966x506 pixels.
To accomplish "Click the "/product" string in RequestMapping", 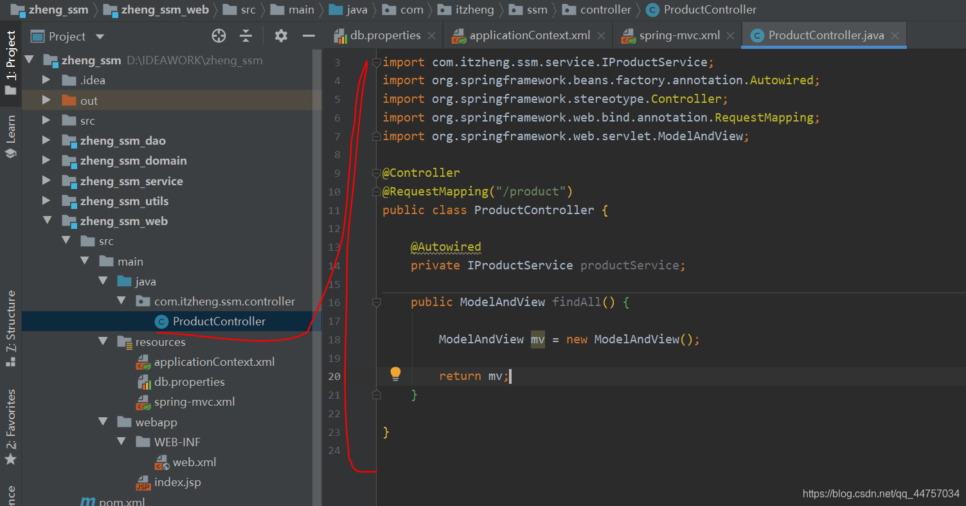I will point(530,192).
